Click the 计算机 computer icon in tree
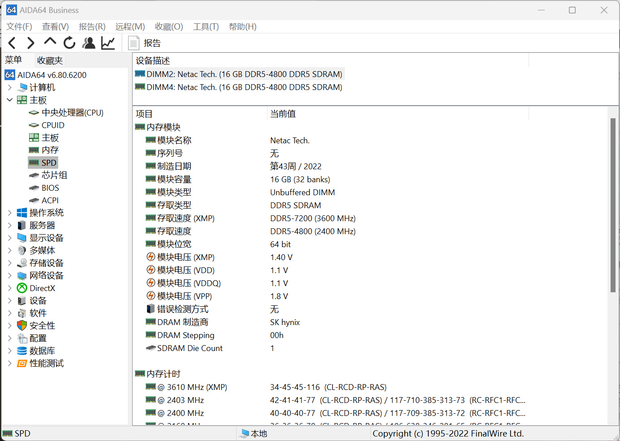This screenshot has height=441, width=620. pos(22,87)
